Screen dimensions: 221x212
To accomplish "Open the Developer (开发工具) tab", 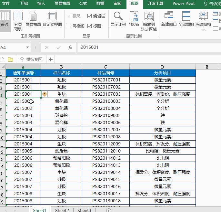I will coord(155,4).
